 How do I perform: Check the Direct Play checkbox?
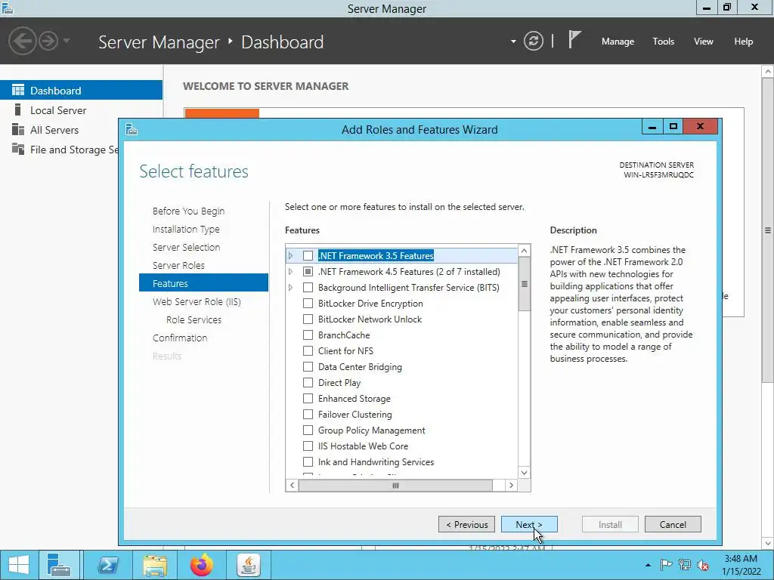point(308,382)
